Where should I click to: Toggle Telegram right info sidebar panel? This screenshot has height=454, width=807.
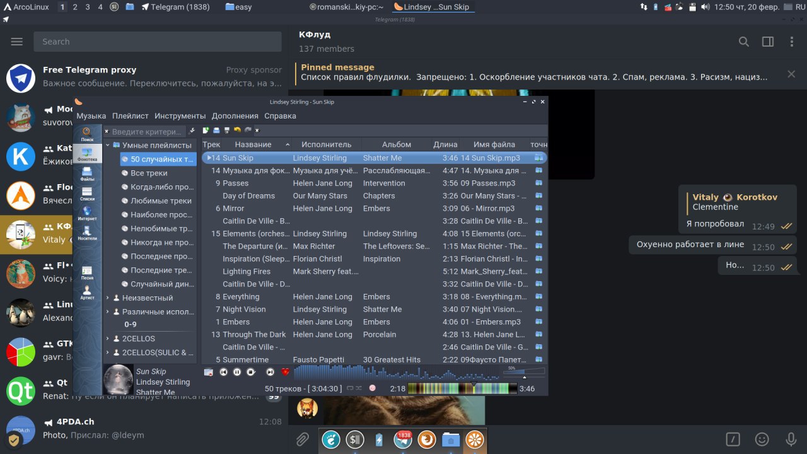tap(768, 42)
